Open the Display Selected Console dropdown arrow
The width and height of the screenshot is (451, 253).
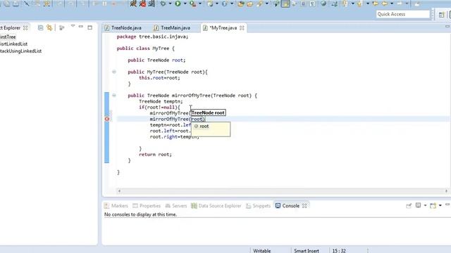click(425, 205)
